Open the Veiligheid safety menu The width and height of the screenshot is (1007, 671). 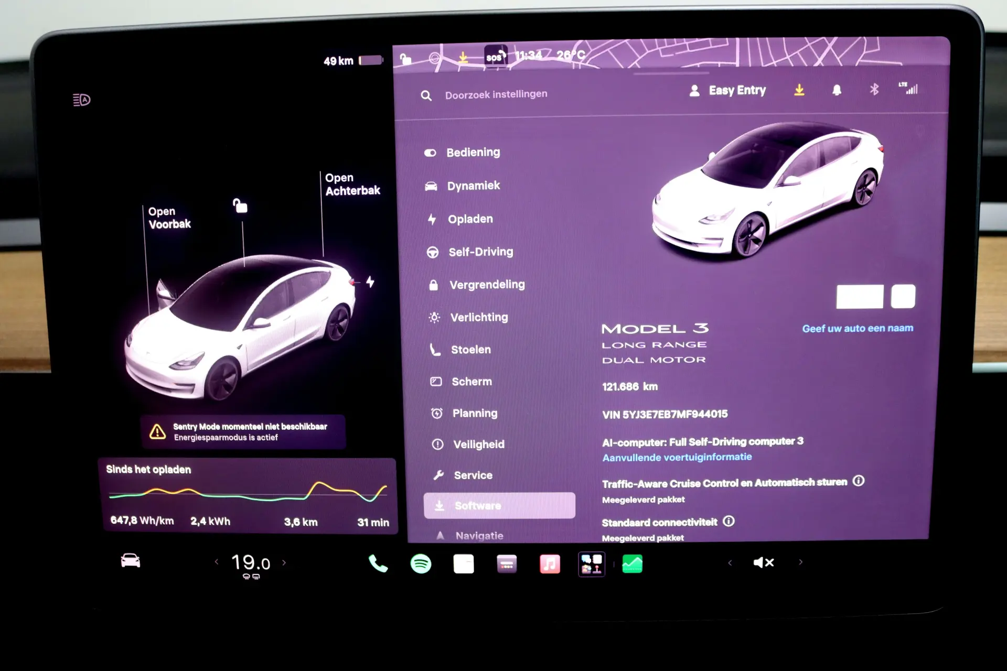[x=468, y=445]
